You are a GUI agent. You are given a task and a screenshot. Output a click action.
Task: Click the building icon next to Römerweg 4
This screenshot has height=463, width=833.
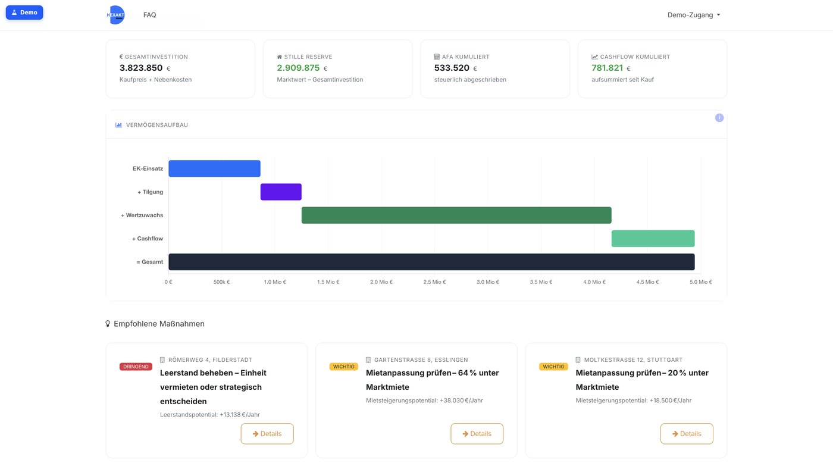[x=162, y=360]
